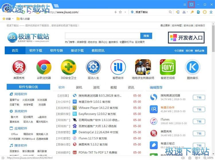Open the scissors screenshot tool
215x160 pixels.
pos(184,12)
